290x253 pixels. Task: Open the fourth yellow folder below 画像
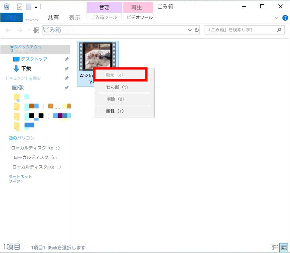click(x=17, y=126)
